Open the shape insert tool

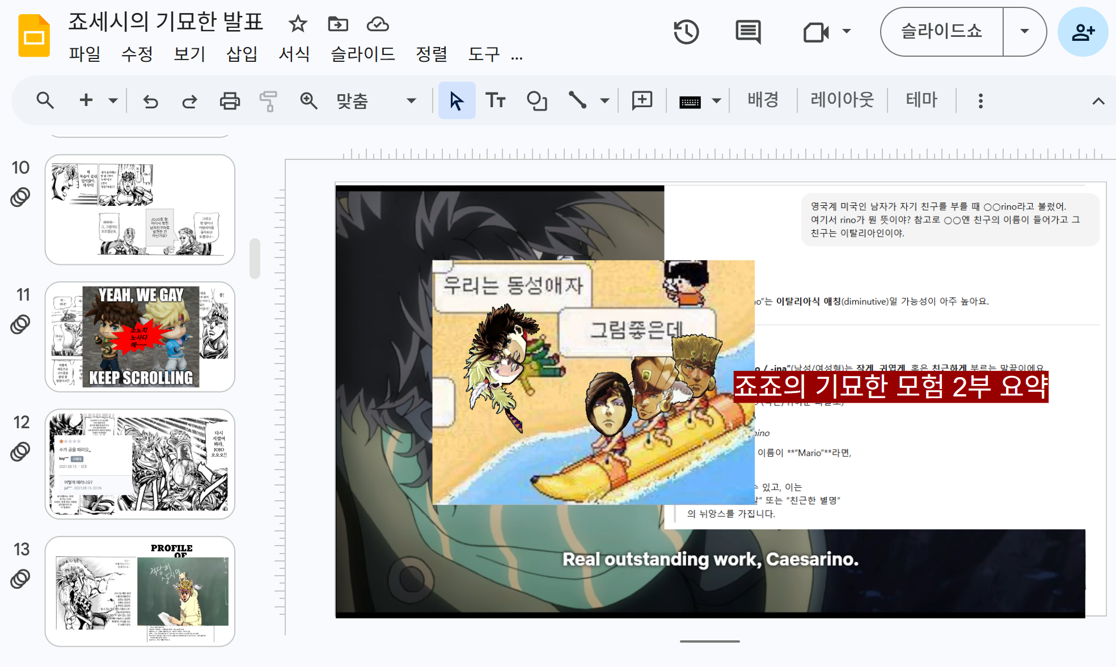tap(536, 100)
